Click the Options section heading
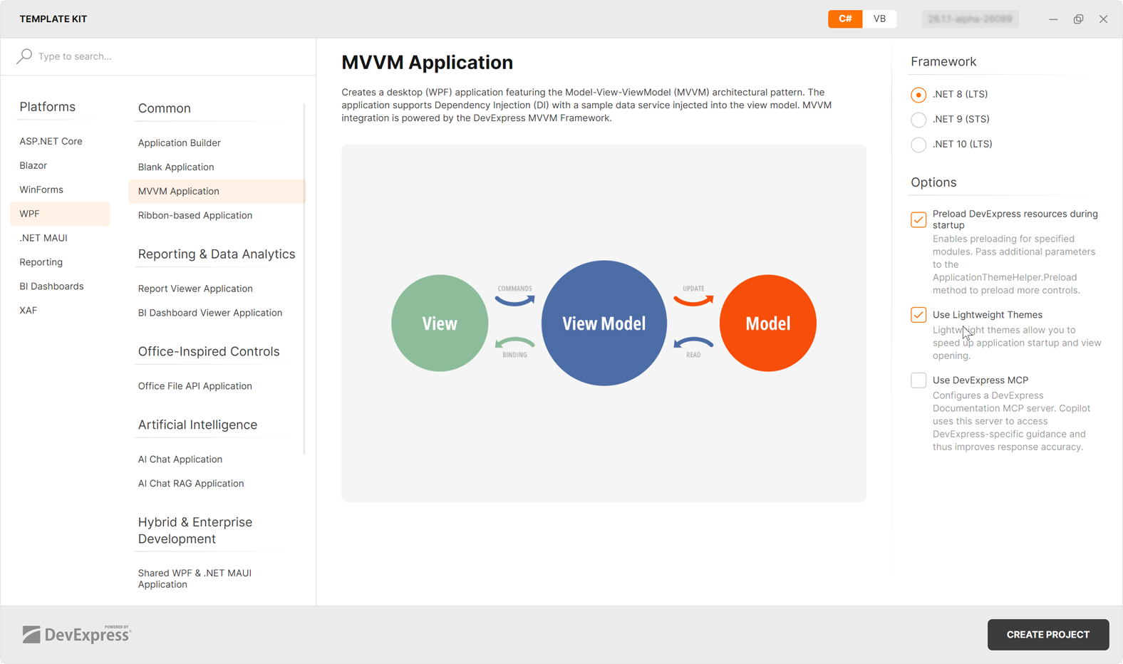 [933, 182]
